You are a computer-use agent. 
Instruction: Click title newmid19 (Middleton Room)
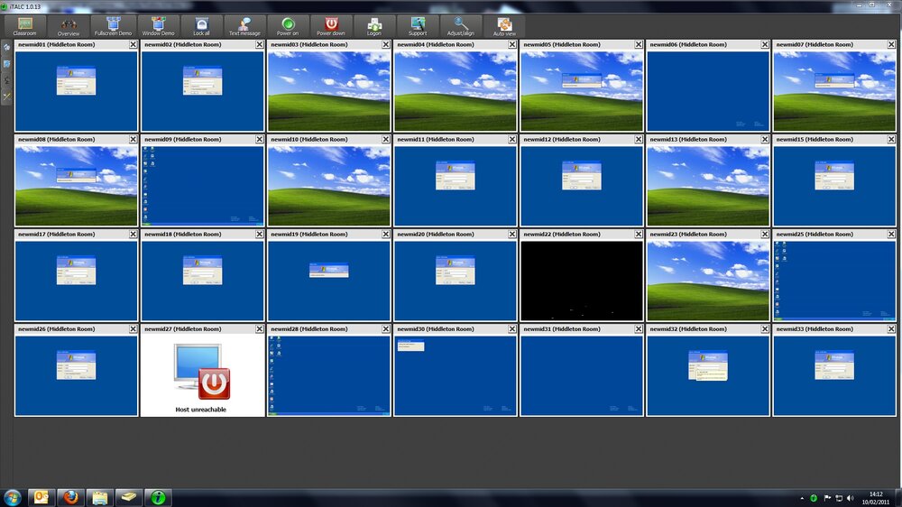[308, 235]
